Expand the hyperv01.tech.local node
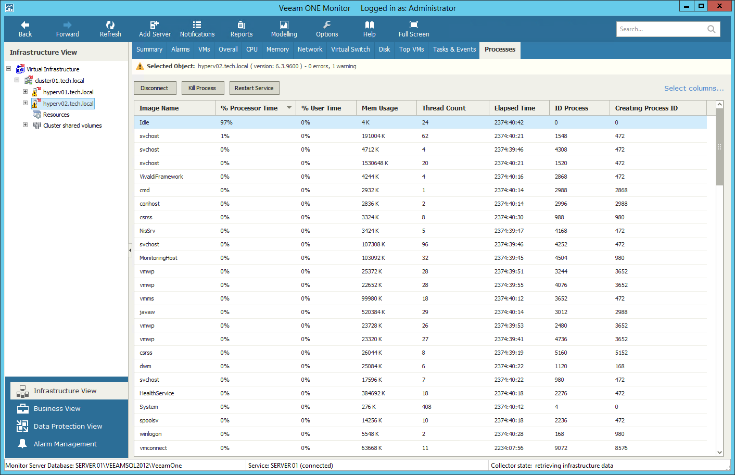Screen dimensions: 735x475 tap(25, 92)
